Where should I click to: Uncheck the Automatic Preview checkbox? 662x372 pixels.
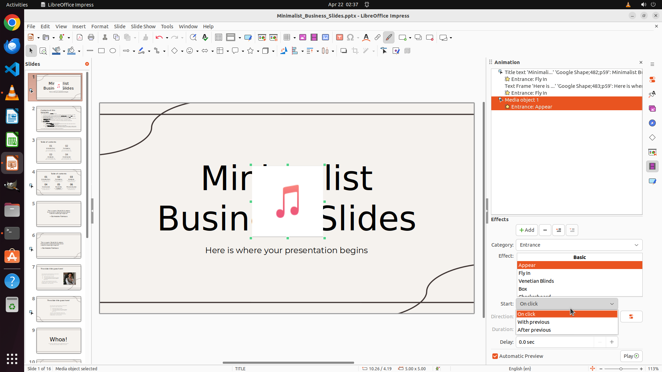pos(495,356)
